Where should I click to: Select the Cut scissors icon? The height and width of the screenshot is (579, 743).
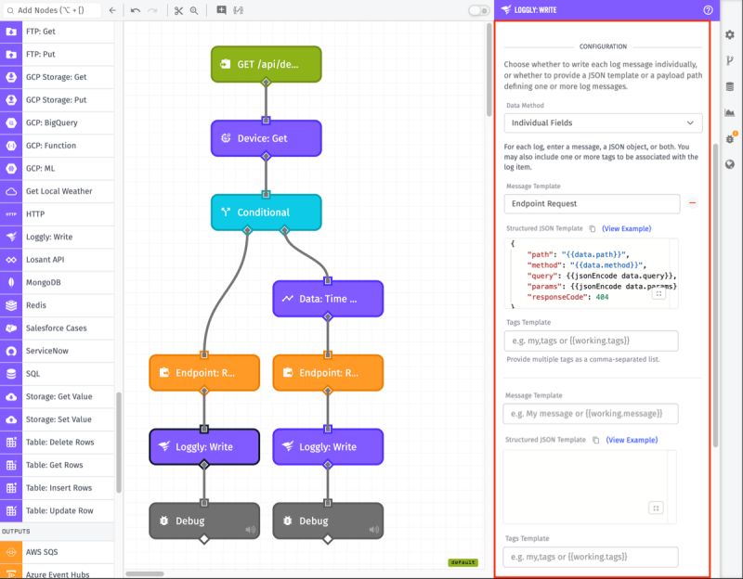pyautogui.click(x=178, y=11)
